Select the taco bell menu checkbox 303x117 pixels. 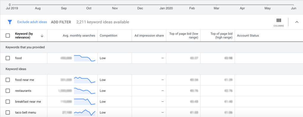pyautogui.click(x=8, y=112)
